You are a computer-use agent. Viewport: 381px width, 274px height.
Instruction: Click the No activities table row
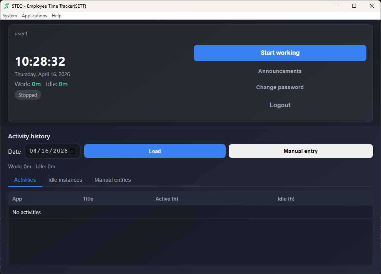190,212
